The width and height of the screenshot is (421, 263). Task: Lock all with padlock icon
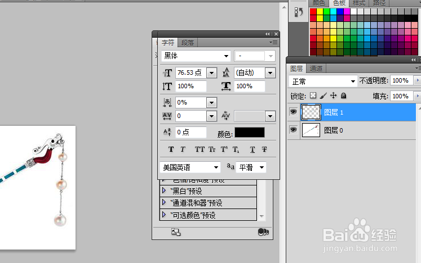(x=343, y=96)
